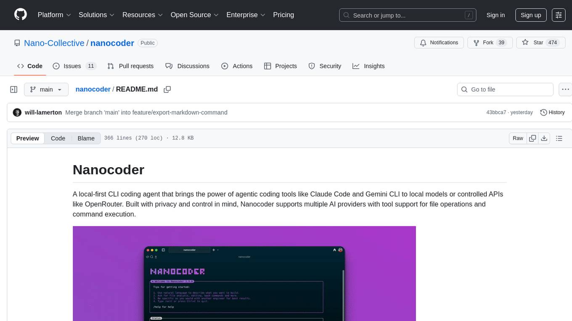The height and width of the screenshot is (321, 572).
Task: Click the Nanocoder heading
Action: point(109,170)
